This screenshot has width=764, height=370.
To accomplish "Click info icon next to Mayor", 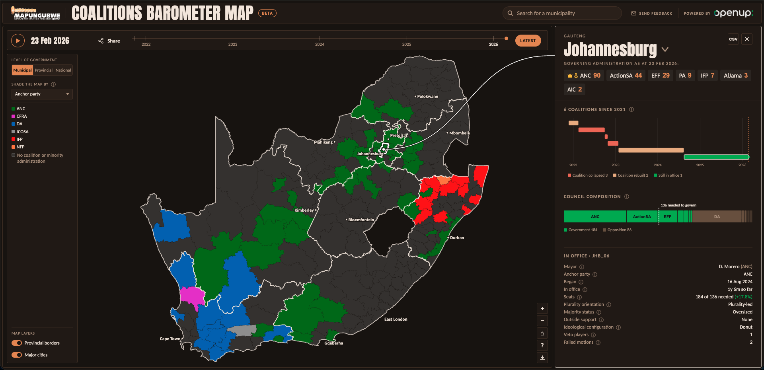I will 582,267.
